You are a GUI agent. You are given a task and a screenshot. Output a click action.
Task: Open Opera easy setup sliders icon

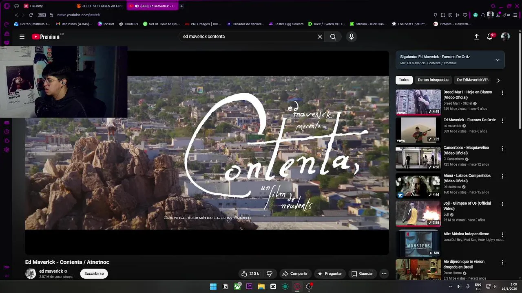(x=516, y=15)
